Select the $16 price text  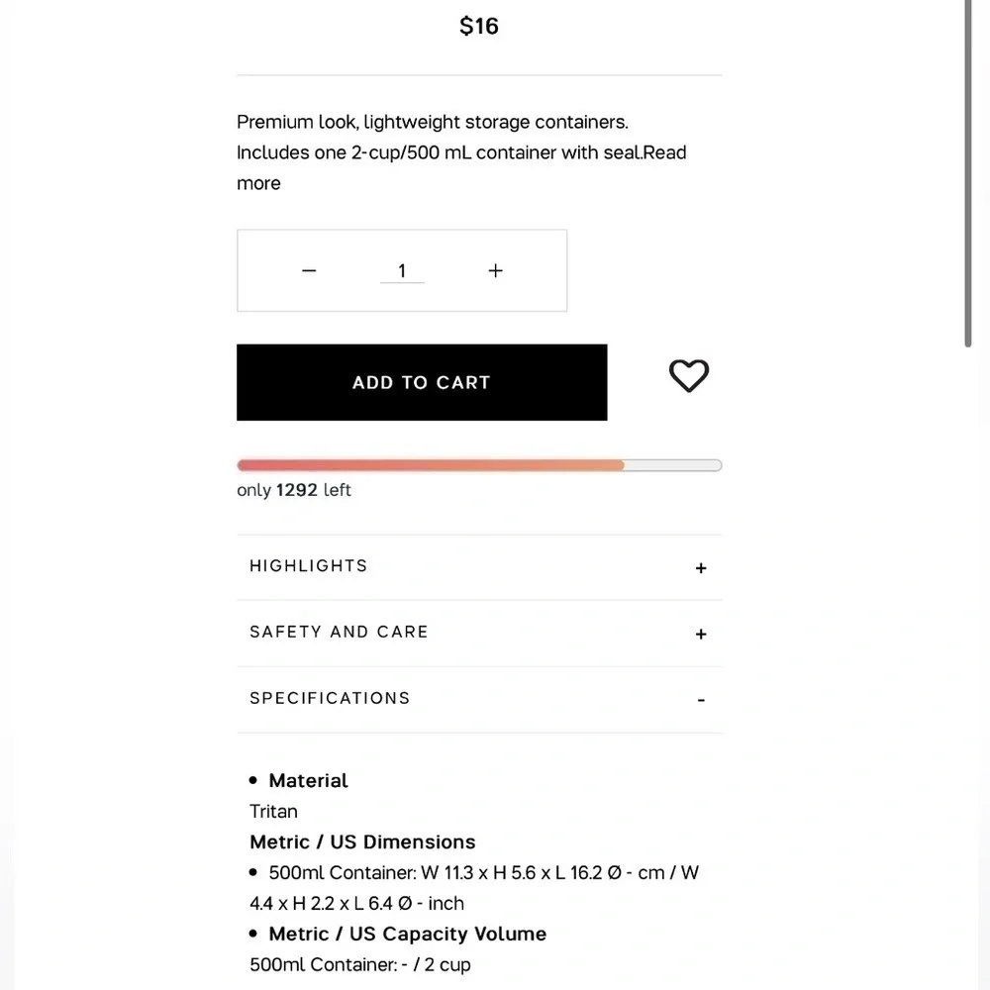(x=479, y=26)
